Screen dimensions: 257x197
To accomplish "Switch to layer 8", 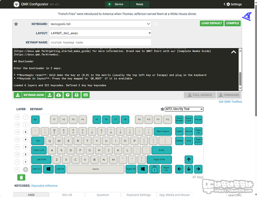I will (x=17, y=170).
